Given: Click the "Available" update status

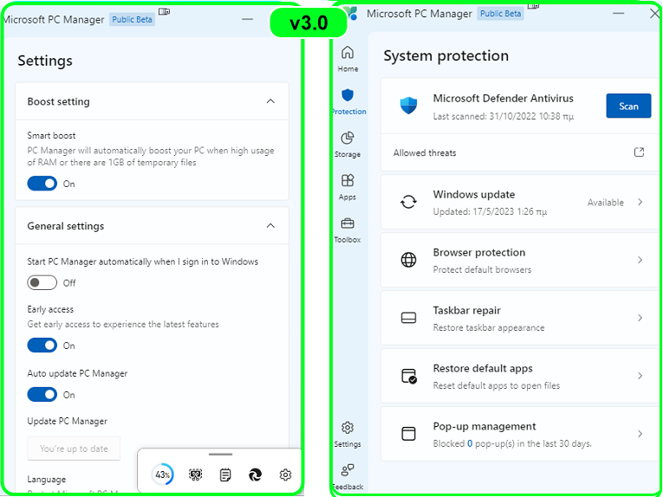Looking at the screenshot, I should click(x=606, y=203).
